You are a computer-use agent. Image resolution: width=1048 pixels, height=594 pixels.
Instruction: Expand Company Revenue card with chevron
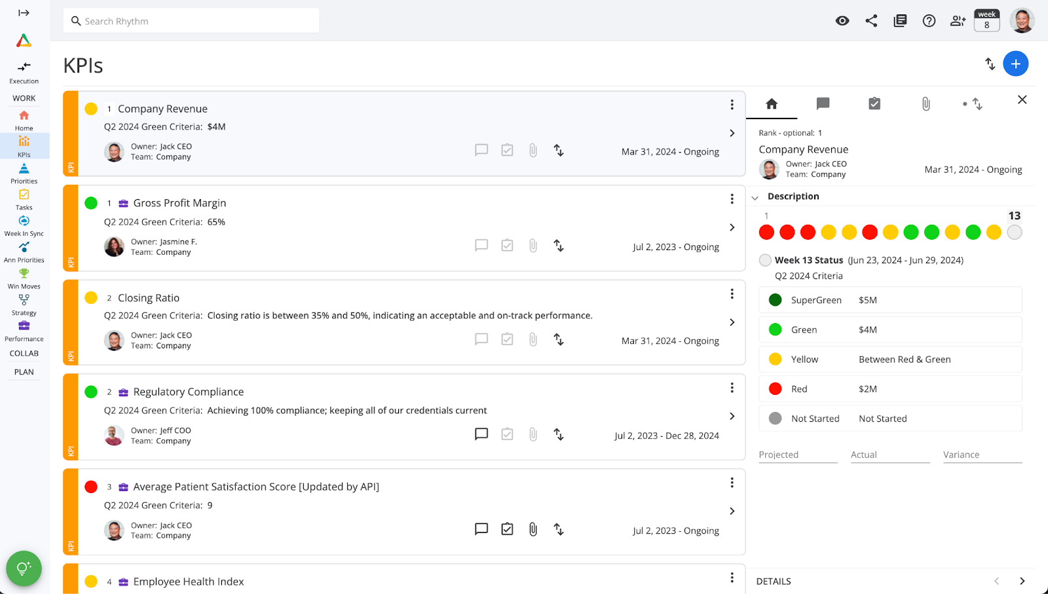[732, 133]
